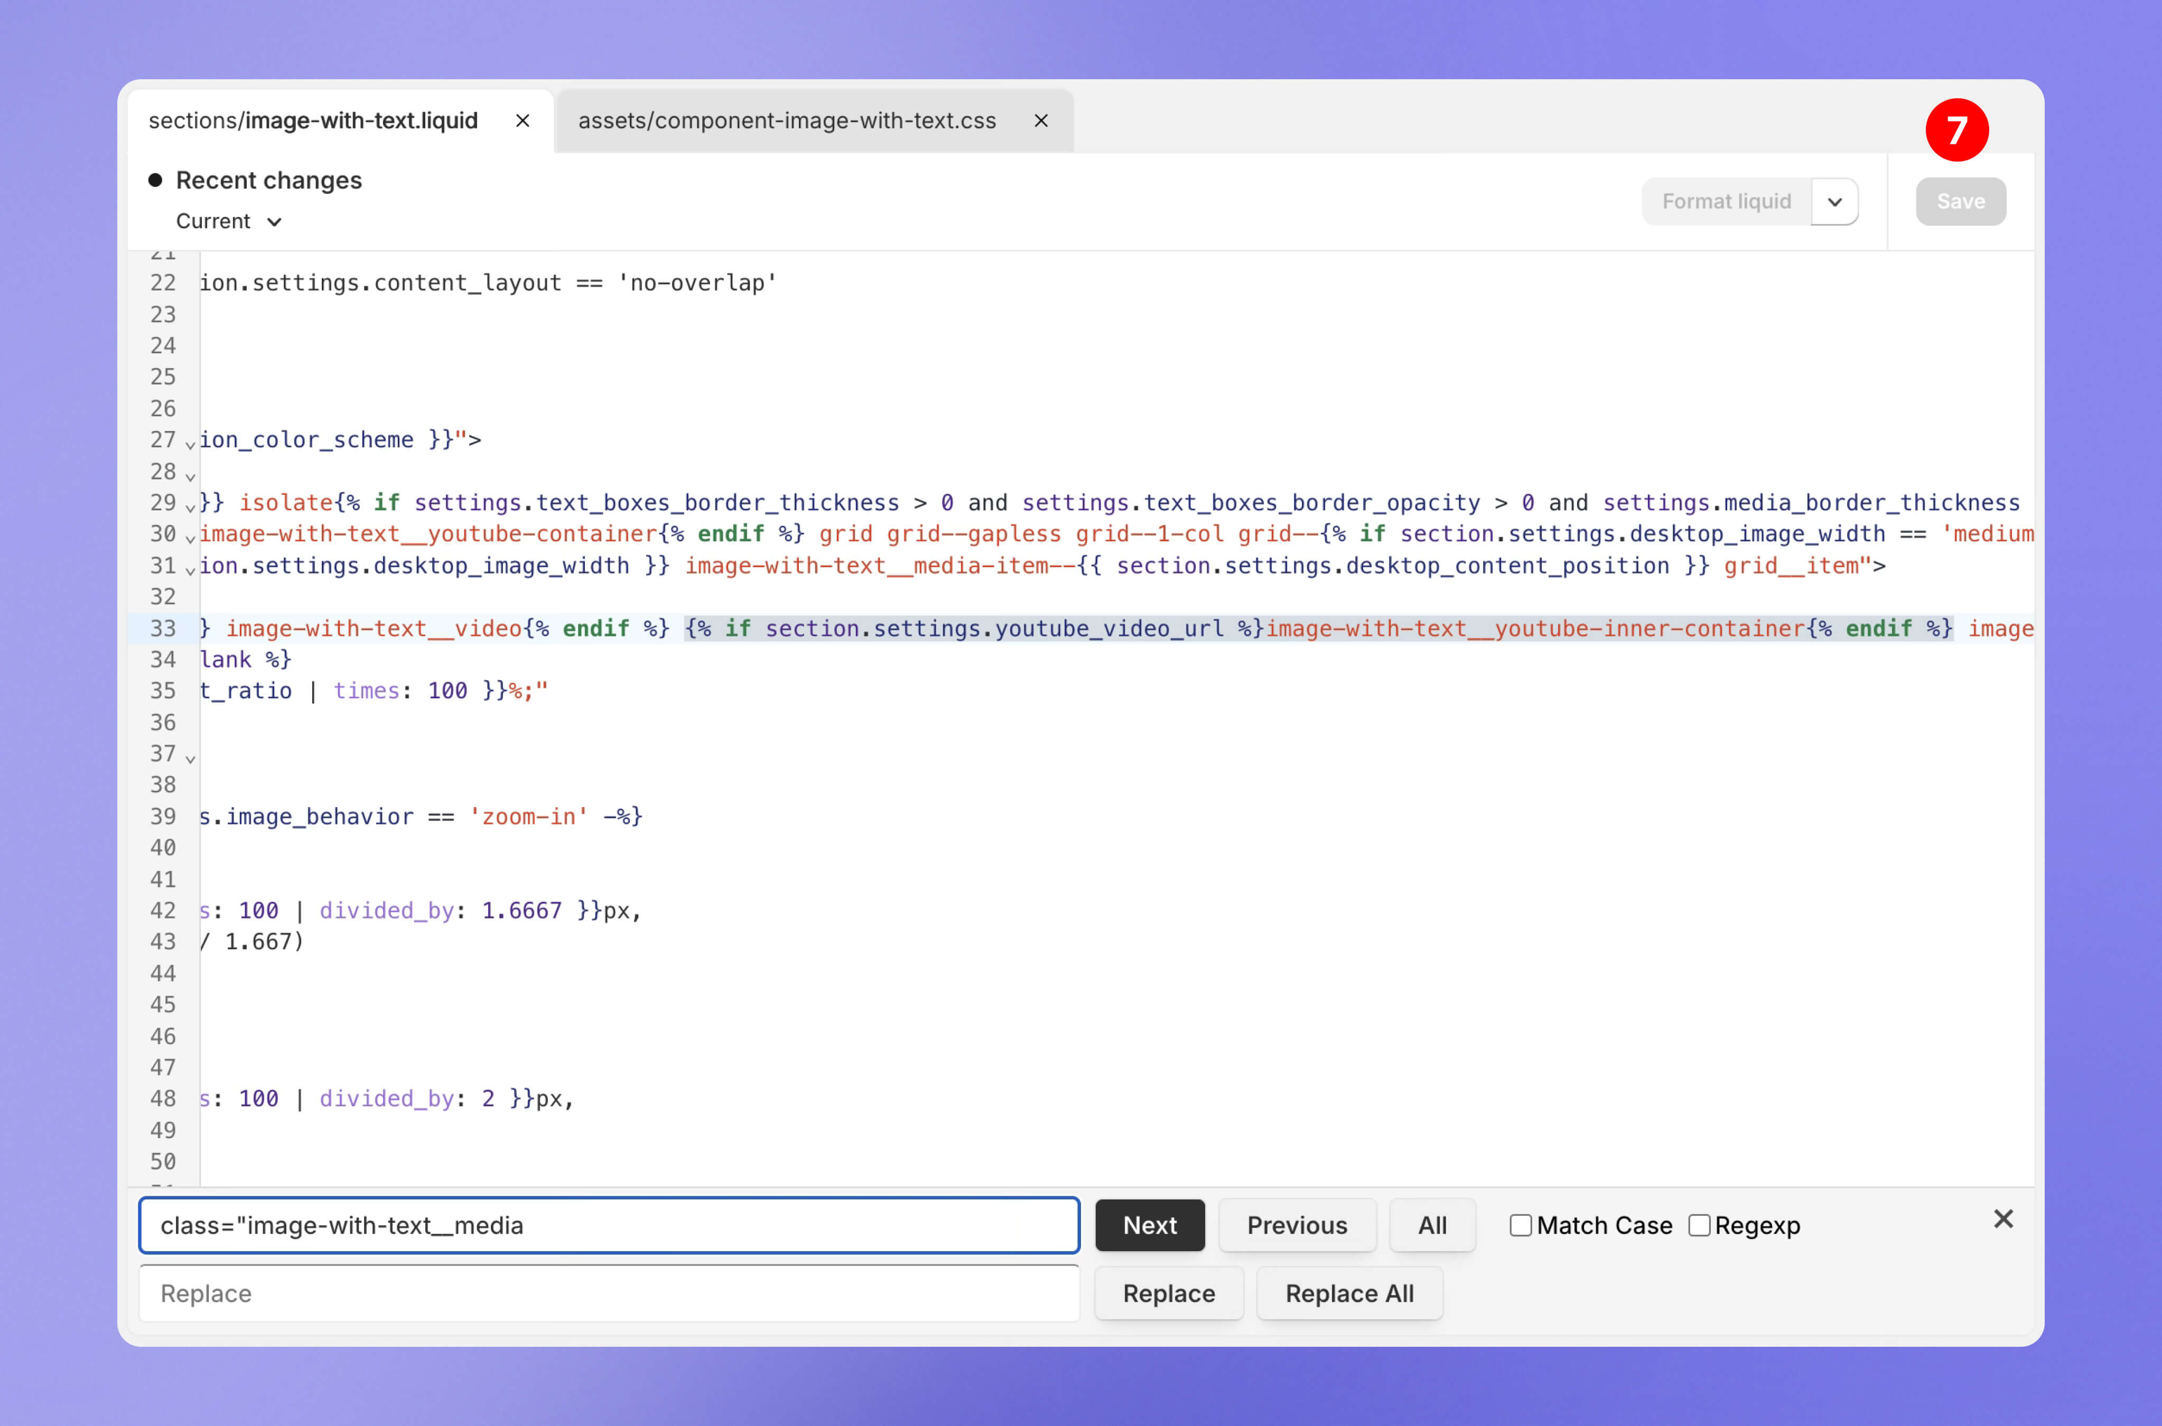Enable the Regexp checkbox
This screenshot has height=1426, width=2162.
(x=1698, y=1225)
